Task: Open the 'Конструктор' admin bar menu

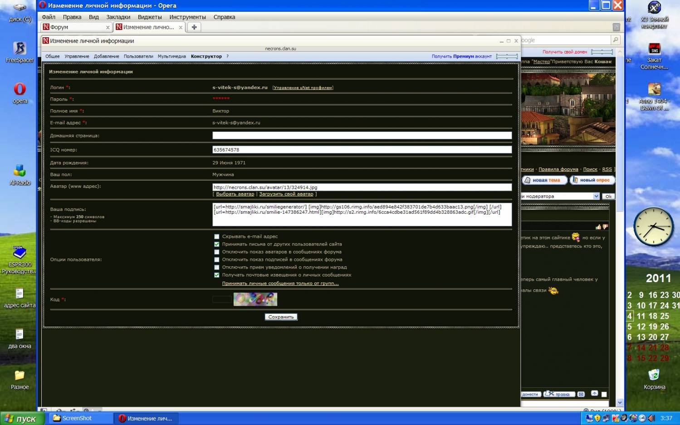Action: 206,56
